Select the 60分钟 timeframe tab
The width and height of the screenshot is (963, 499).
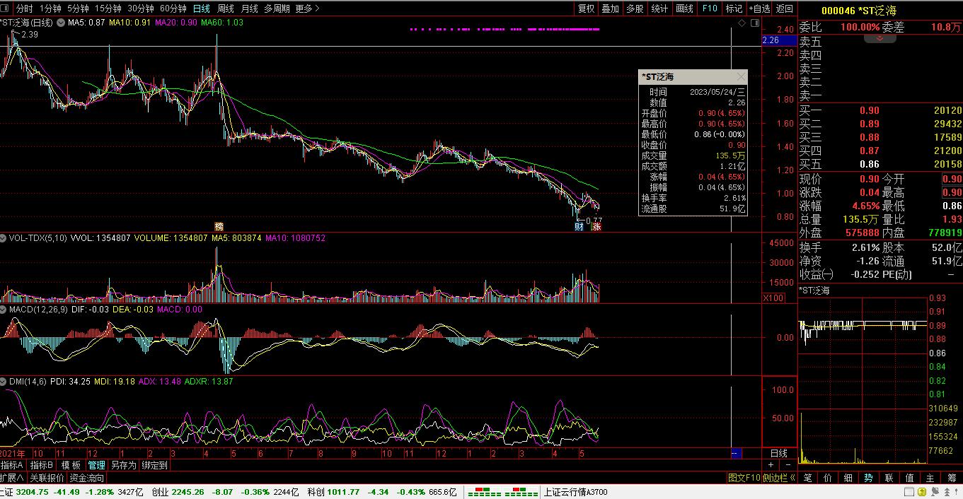coord(173,8)
